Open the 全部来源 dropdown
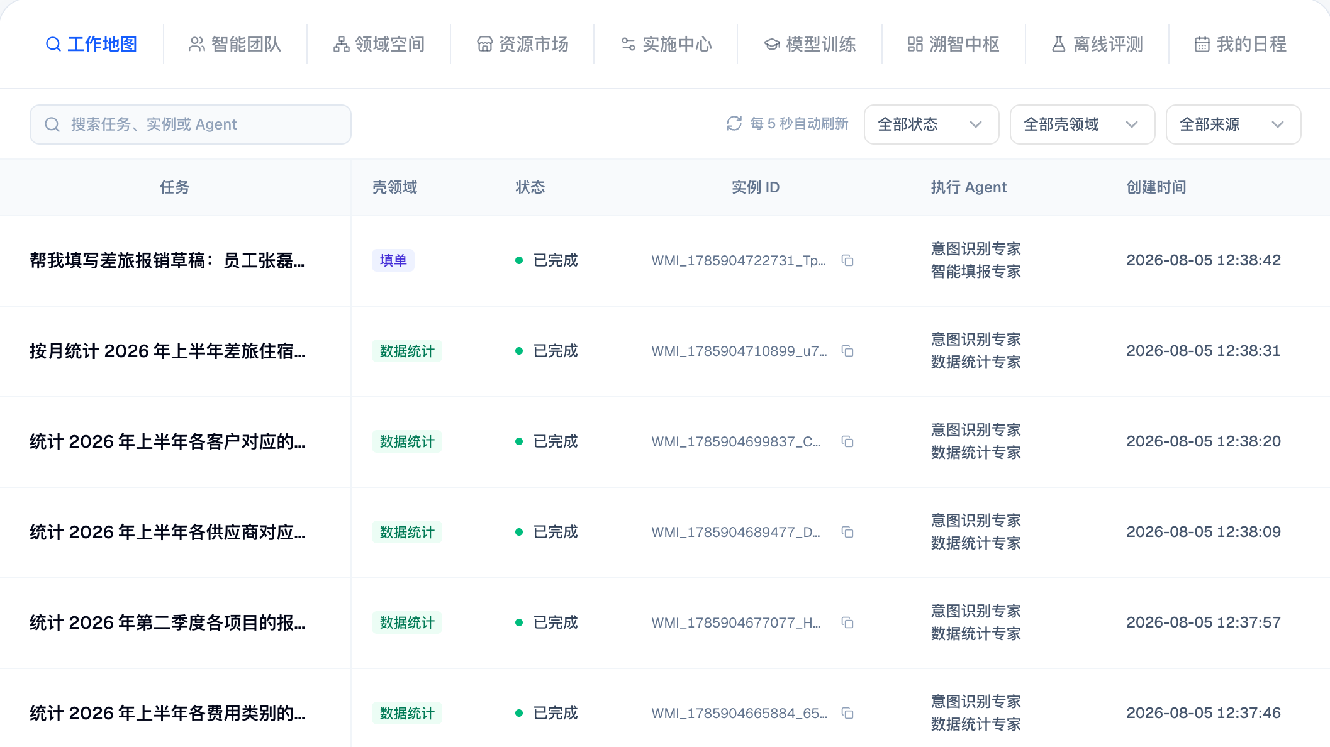 pyautogui.click(x=1233, y=124)
